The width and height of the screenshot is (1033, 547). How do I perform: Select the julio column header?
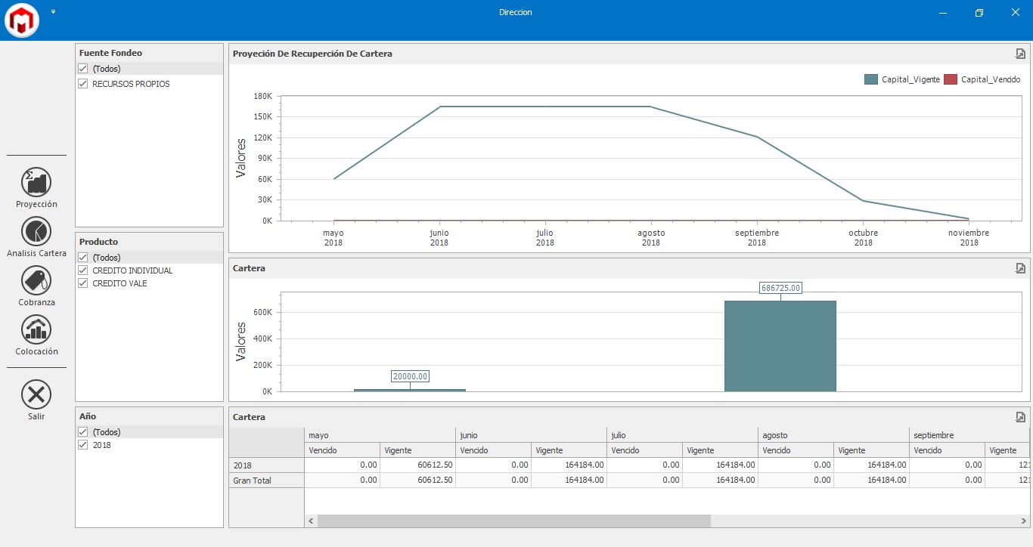682,435
